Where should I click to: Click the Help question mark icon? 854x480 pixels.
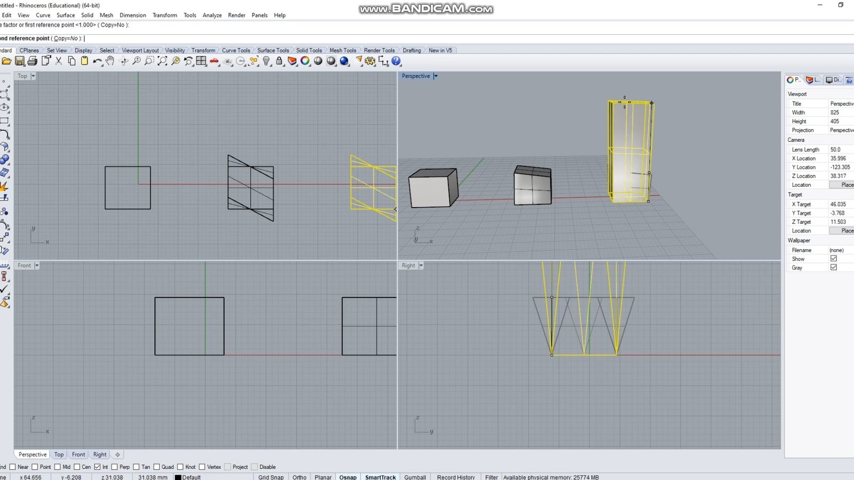[x=396, y=61]
